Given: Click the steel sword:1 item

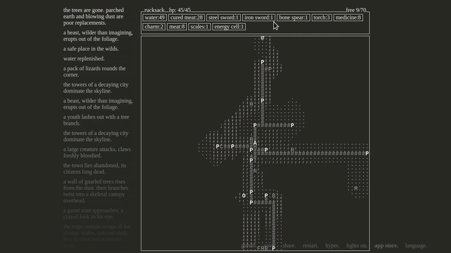Looking at the screenshot, I should coord(223,18).
